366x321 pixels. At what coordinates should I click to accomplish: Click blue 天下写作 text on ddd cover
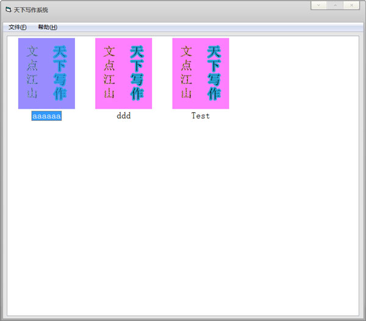[x=137, y=73]
